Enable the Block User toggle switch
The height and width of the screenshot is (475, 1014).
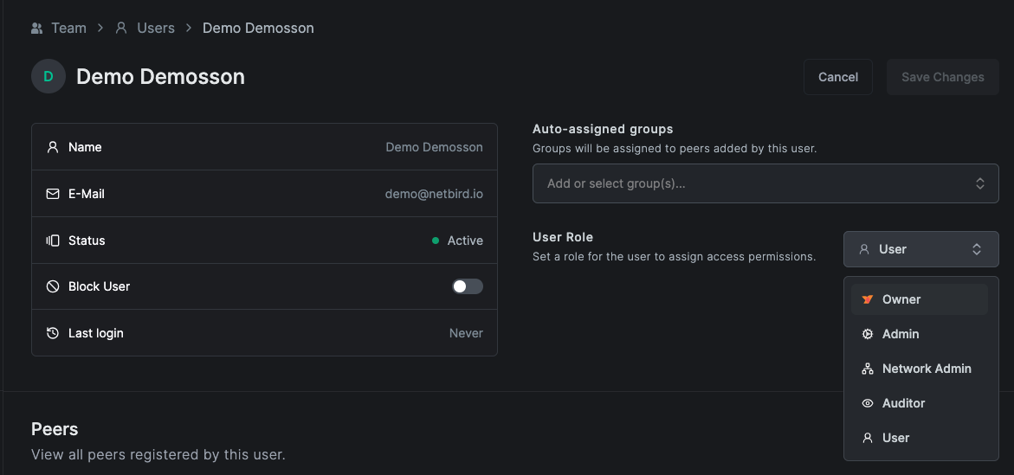(468, 286)
